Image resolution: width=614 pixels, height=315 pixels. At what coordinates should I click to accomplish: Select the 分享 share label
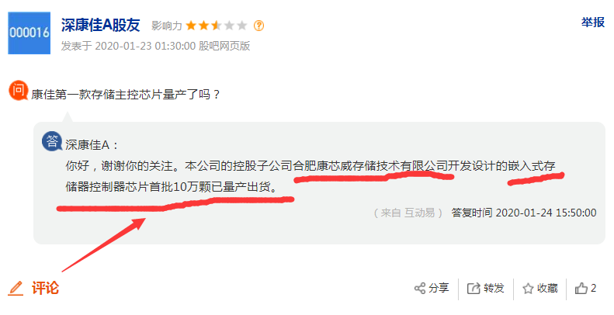pyautogui.click(x=439, y=289)
